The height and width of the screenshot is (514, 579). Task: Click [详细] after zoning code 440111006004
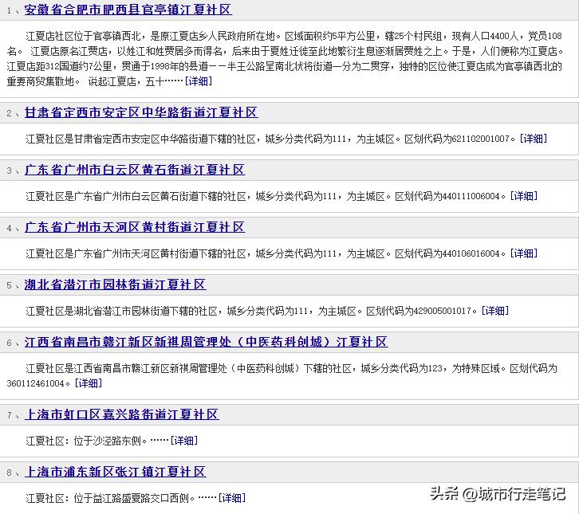tap(524, 196)
